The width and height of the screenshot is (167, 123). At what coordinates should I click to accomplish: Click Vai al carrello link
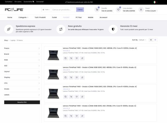tap(107, 11)
